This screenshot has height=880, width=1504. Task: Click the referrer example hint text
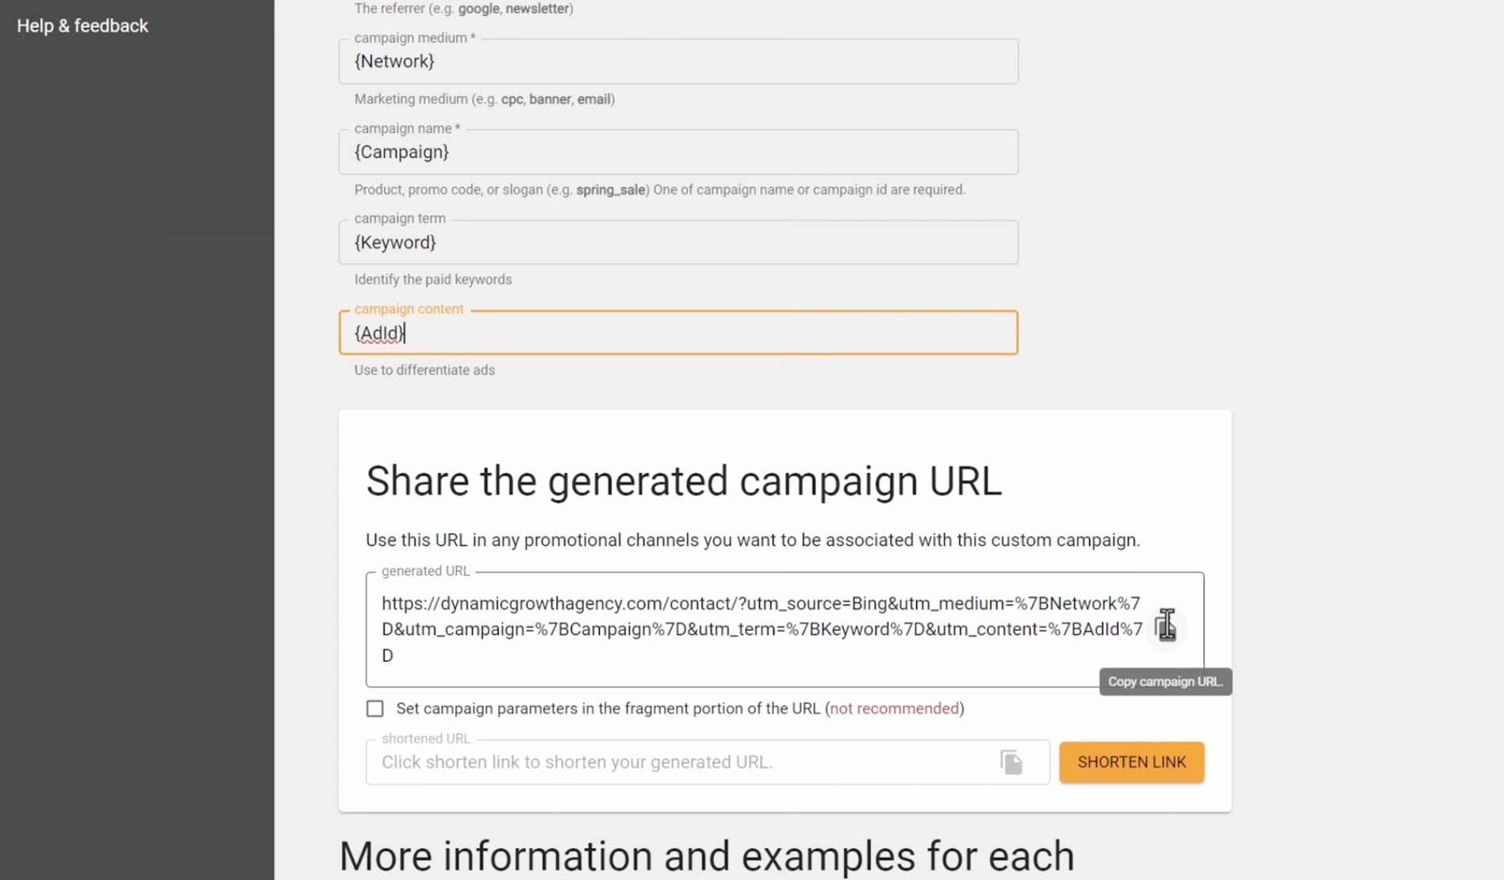point(464,9)
